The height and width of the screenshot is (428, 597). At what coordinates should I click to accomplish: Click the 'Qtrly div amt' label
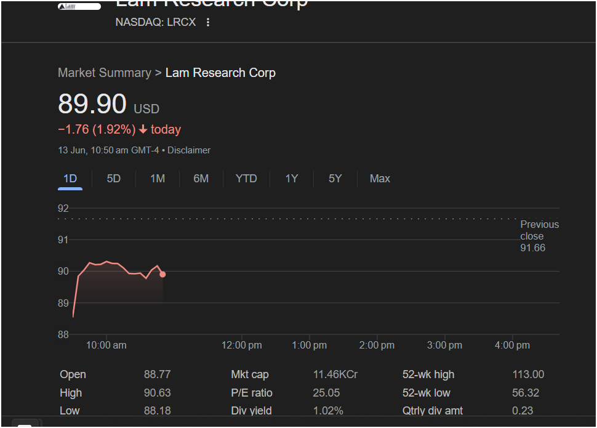[x=433, y=411]
